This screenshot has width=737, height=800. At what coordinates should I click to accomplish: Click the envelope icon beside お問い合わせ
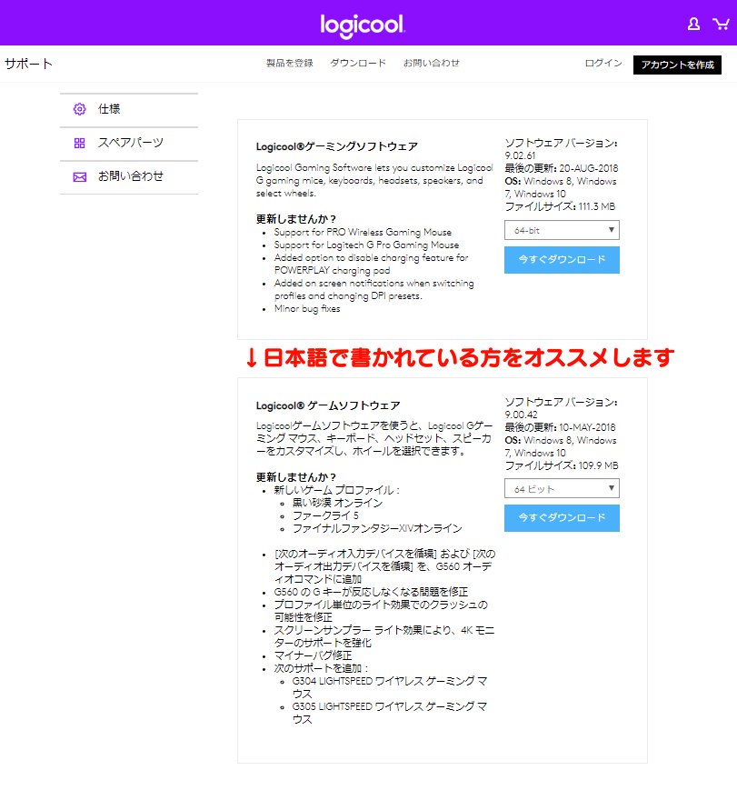79,176
